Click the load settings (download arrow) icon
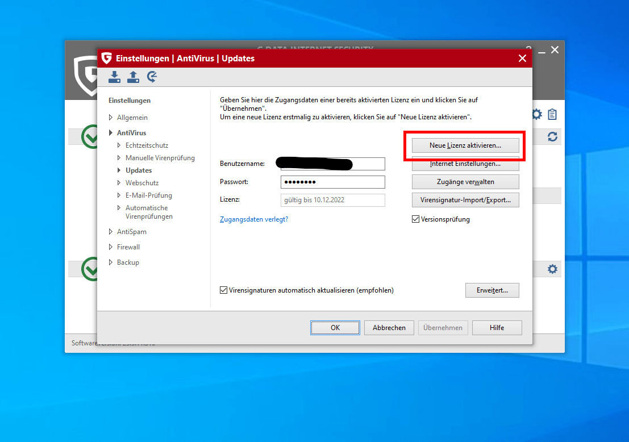The width and height of the screenshot is (629, 442). point(114,77)
